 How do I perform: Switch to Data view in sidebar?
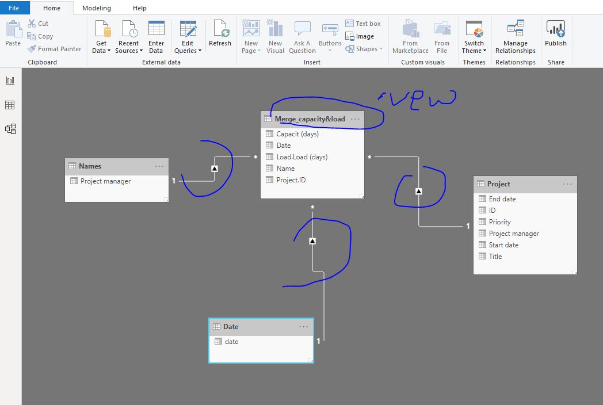(10, 105)
